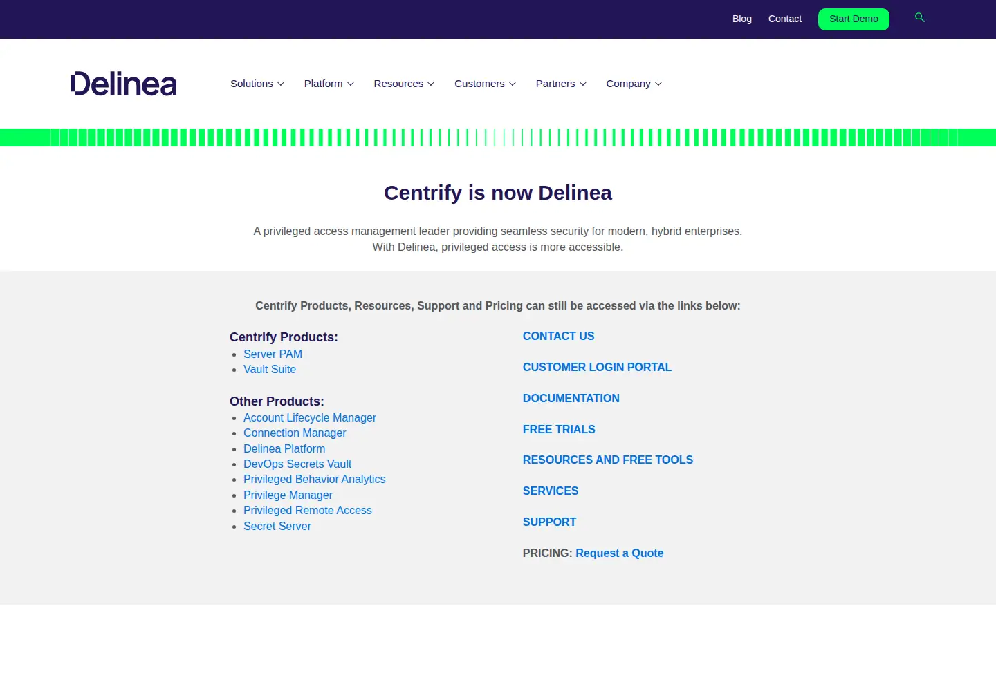Select the Privilege Manager link

(x=288, y=495)
